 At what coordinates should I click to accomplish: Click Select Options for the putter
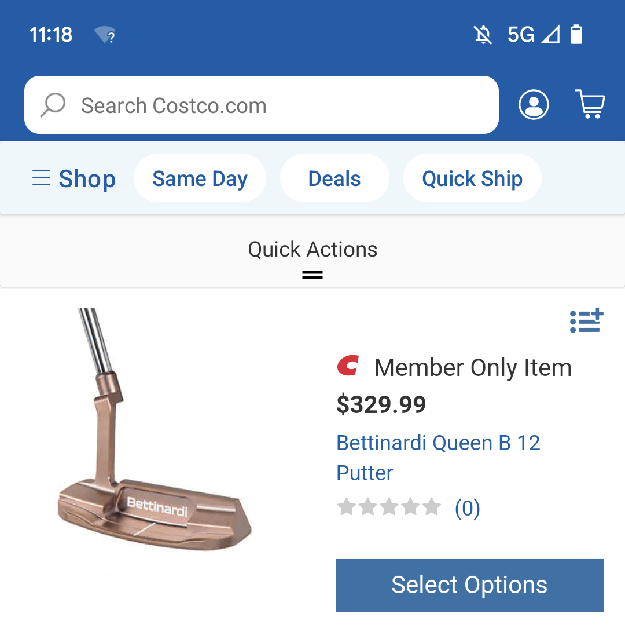(x=469, y=585)
